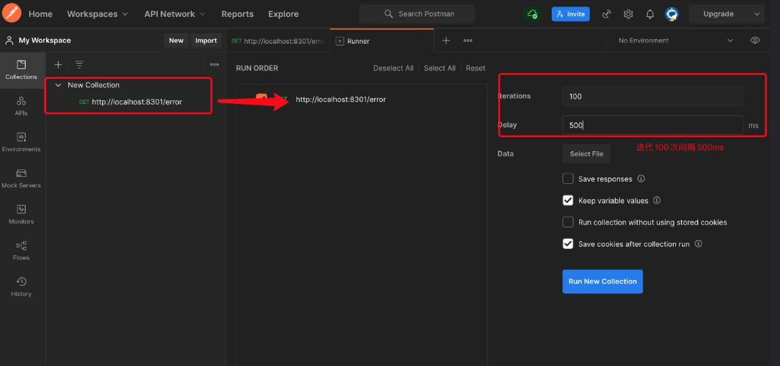Click the Search Postman field

(x=417, y=14)
